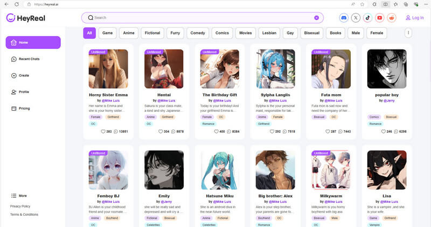Click the read aloud icon in address bar
431x227 pixels.
353,4
